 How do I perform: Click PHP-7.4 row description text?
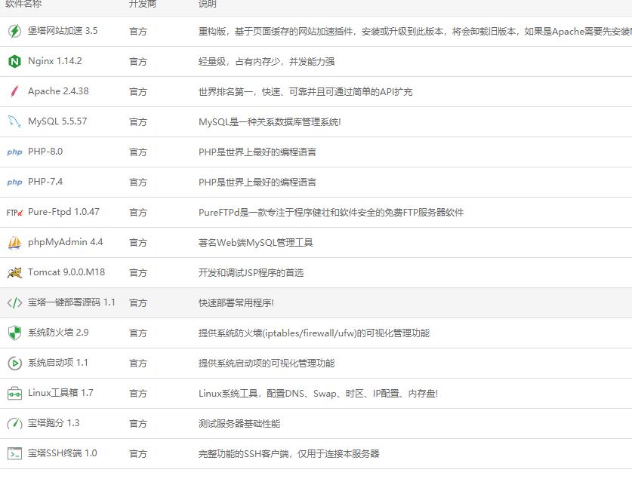point(257,183)
